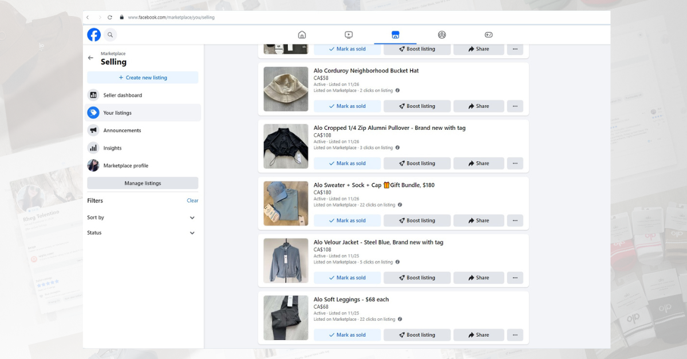687x359 pixels.
Task: Boost the Corduroy Bucket Hat listing
Action: coord(417,106)
